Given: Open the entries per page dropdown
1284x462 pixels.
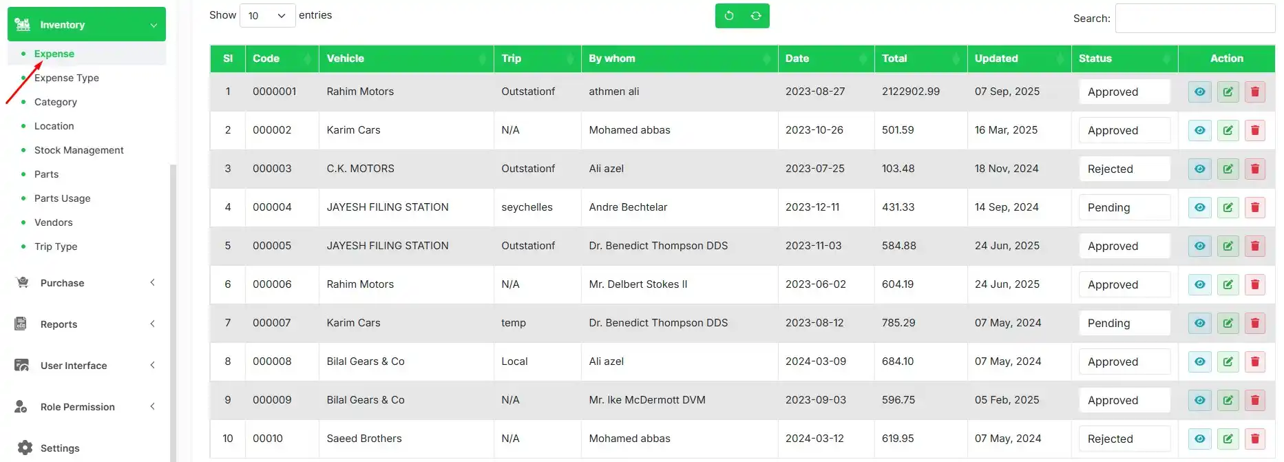Looking at the screenshot, I should (267, 16).
